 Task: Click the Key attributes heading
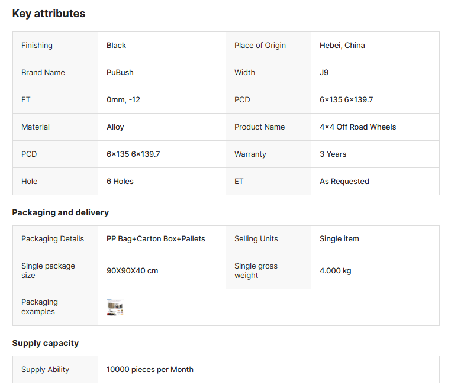coord(49,14)
